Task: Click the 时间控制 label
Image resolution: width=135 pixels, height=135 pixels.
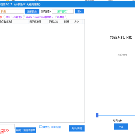Action: pyautogui.click(x=117, y=121)
